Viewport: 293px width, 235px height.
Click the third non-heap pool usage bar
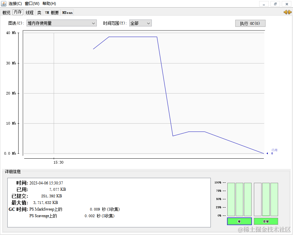[274, 199]
